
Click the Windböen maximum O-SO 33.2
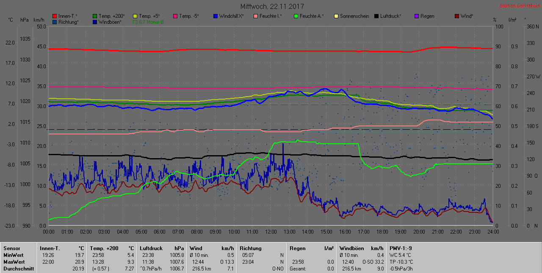pyautogui.click(x=373, y=262)
